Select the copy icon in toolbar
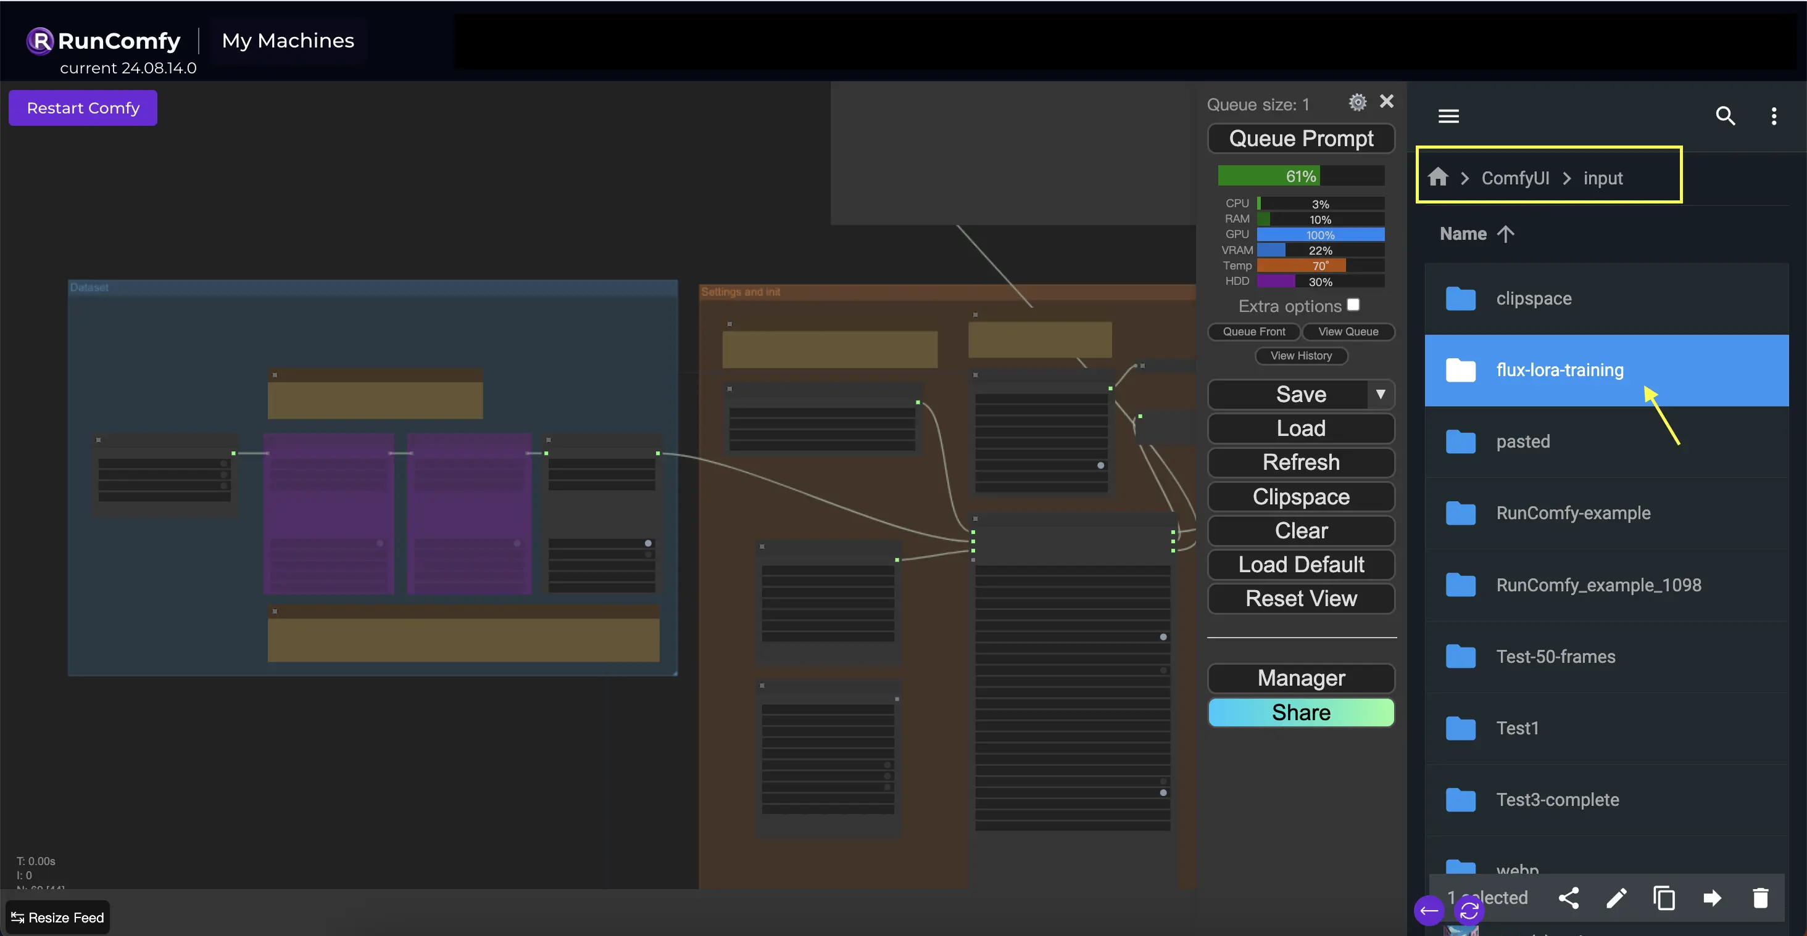The width and height of the screenshot is (1807, 936). (1664, 898)
